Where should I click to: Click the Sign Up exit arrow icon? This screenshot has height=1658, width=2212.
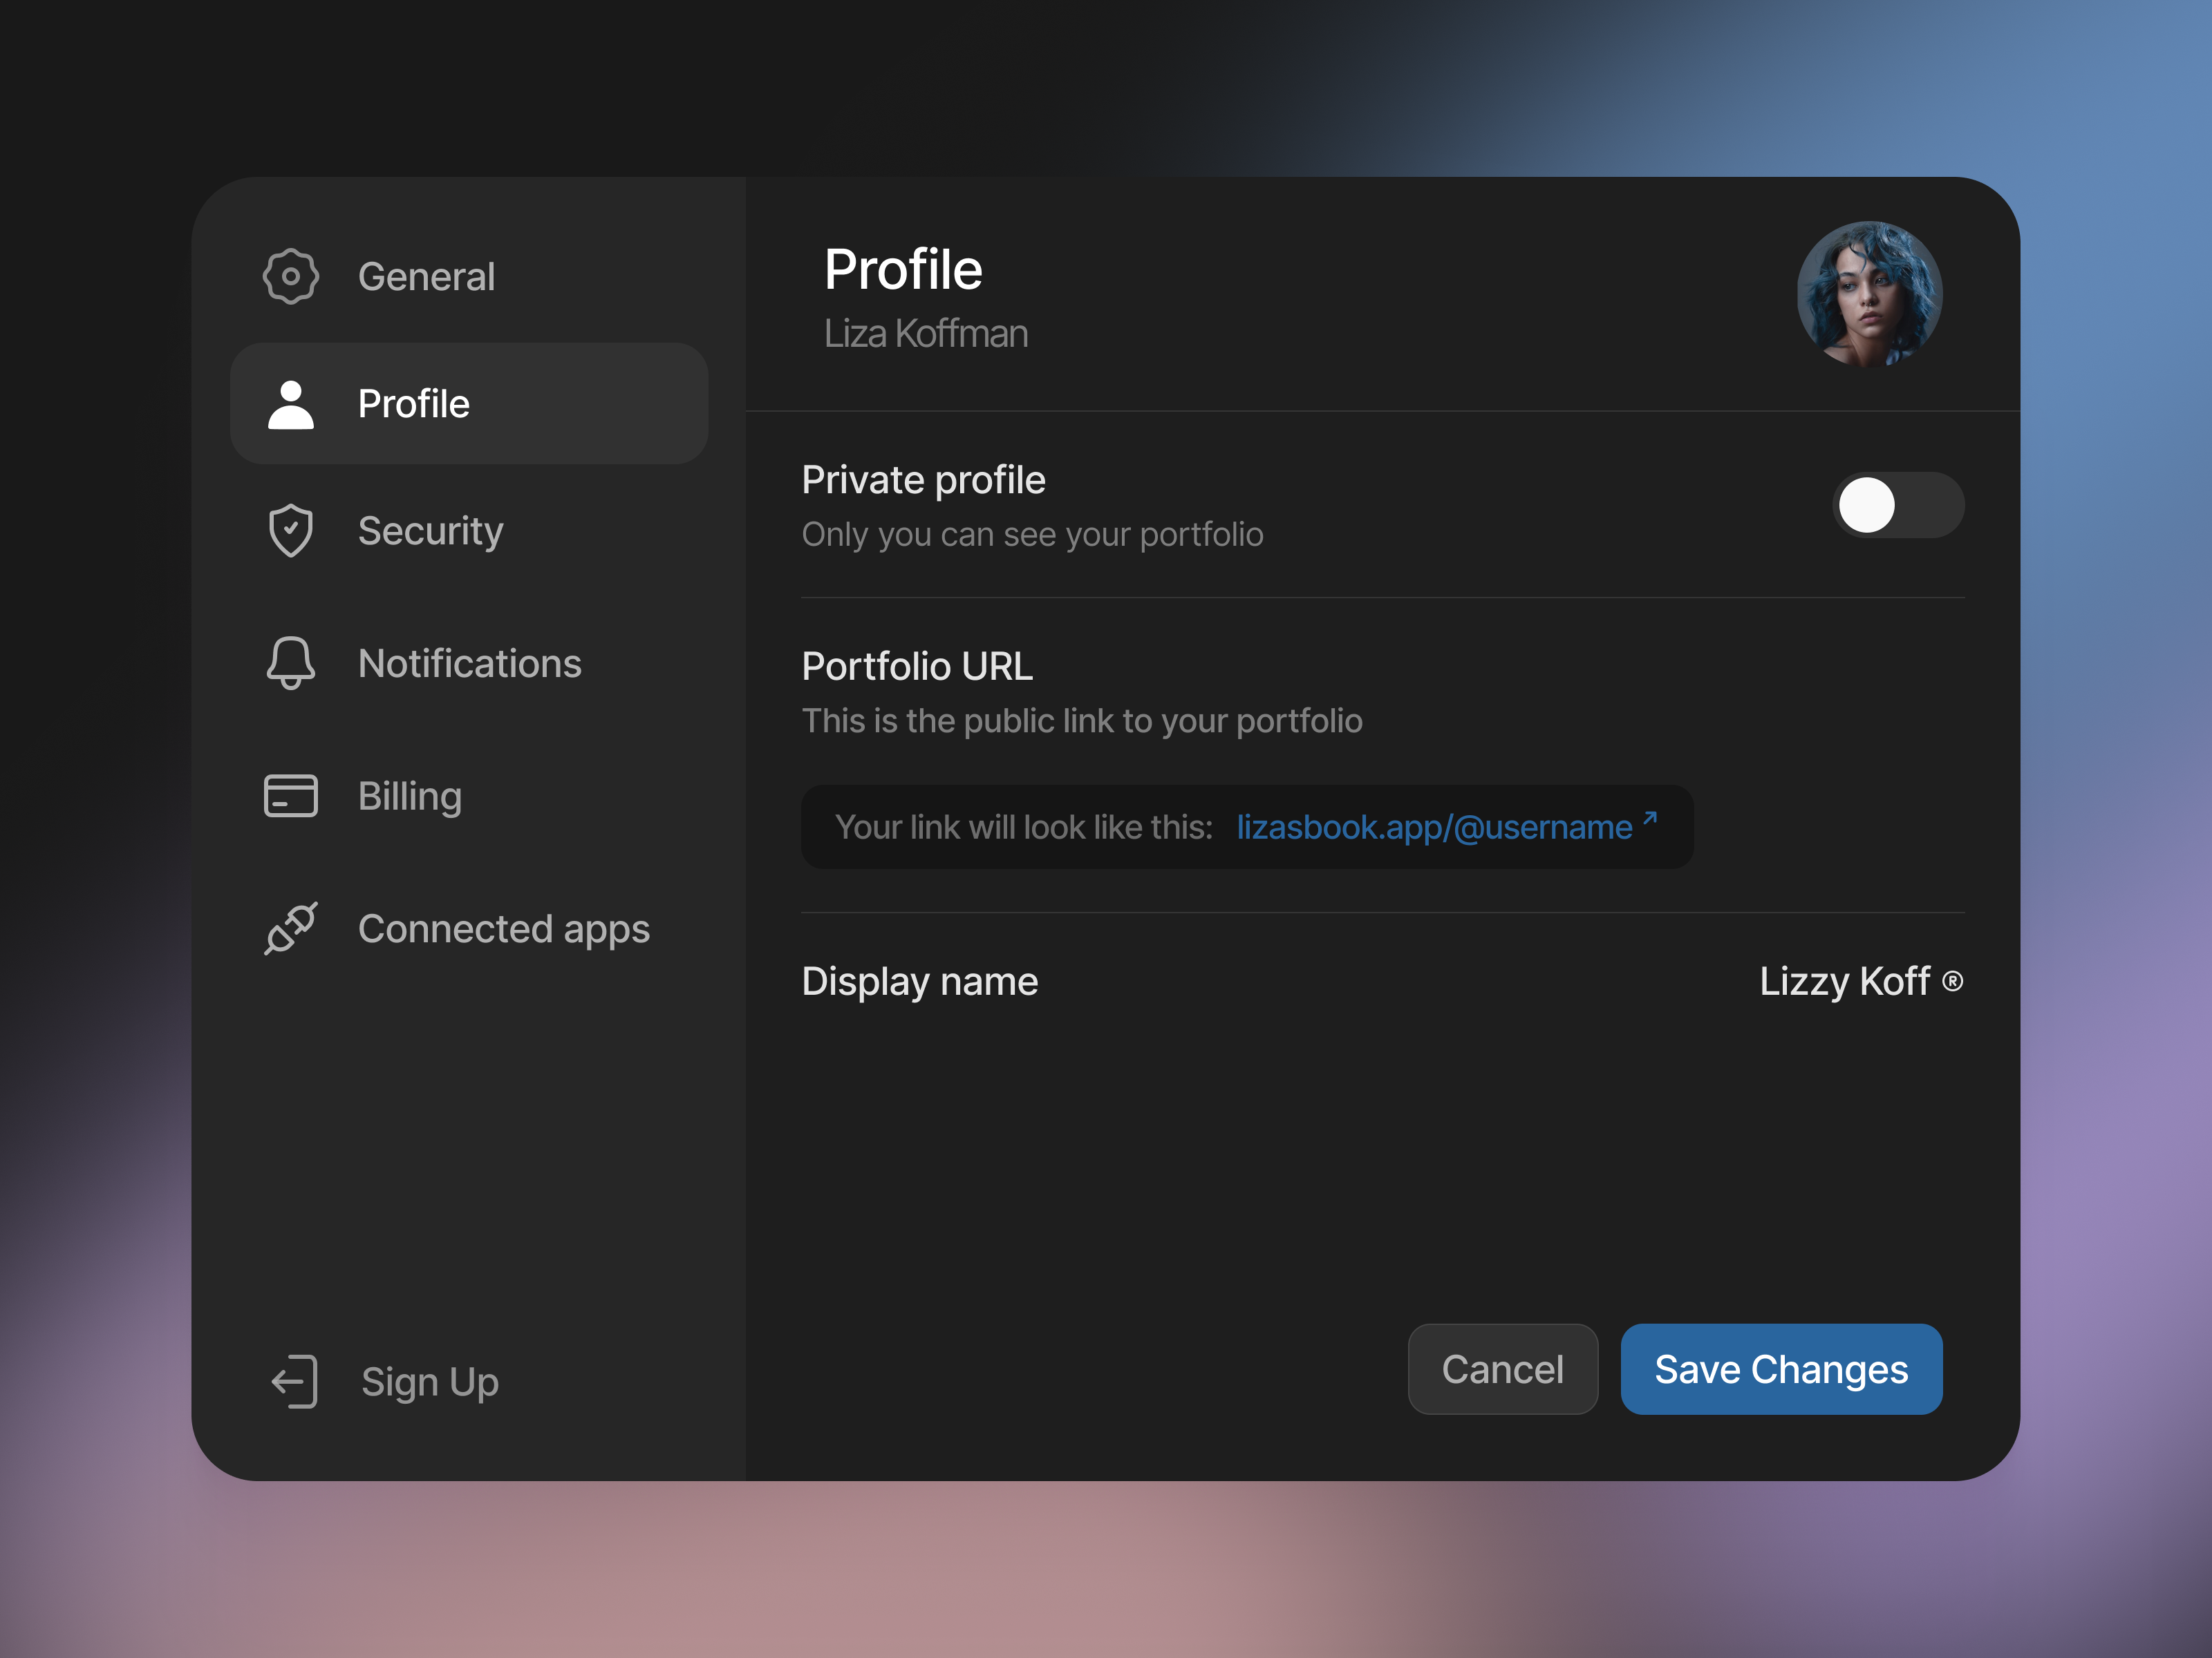(294, 1381)
